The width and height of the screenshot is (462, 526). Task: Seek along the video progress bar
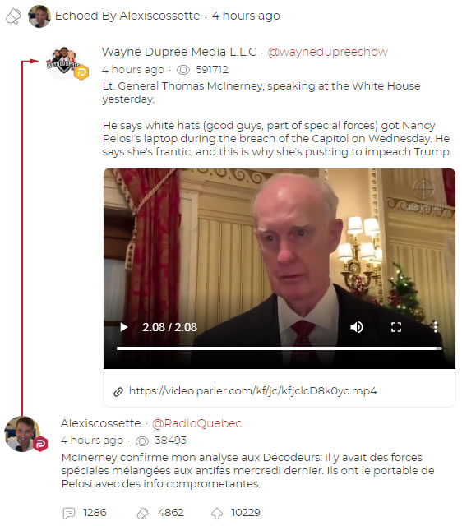(x=279, y=348)
